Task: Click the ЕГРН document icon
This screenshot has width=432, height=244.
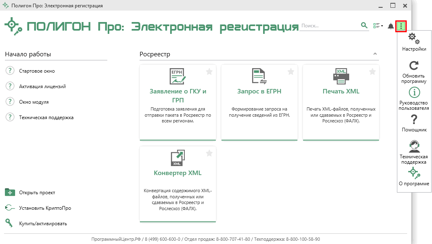Action: tap(178, 76)
